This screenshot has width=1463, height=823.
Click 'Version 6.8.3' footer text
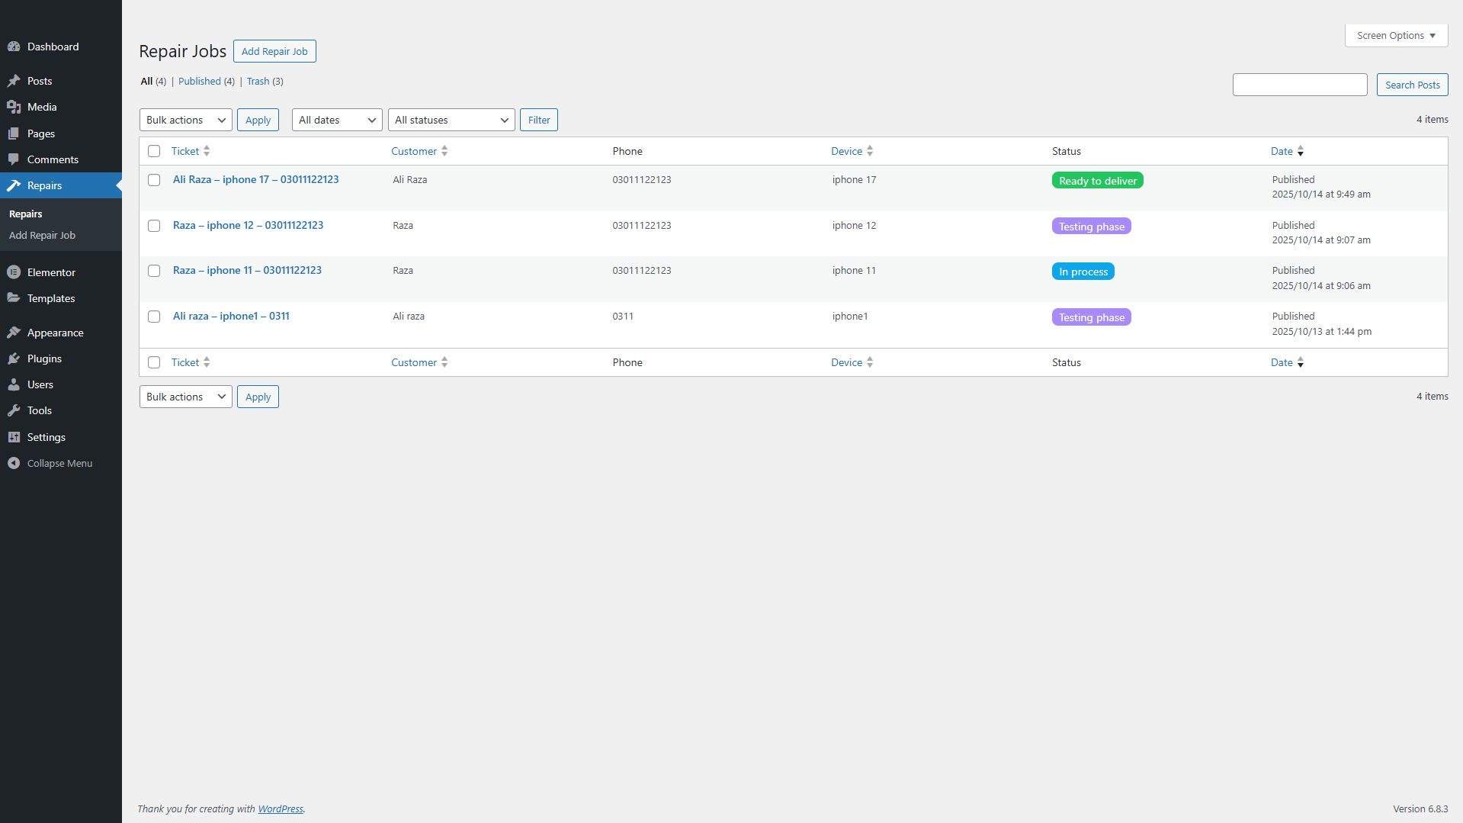coord(1420,809)
